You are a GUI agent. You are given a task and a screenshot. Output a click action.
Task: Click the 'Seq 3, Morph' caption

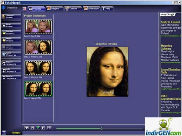[x=33, y=57]
